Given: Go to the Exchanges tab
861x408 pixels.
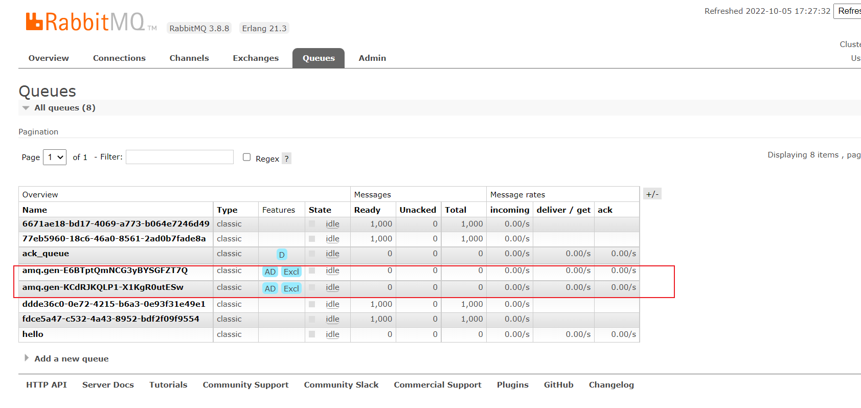Looking at the screenshot, I should click(256, 58).
